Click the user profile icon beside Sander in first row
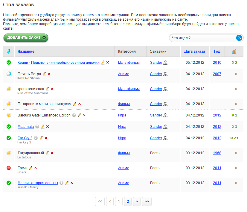Screen dimensions: 247x212 click(165, 63)
